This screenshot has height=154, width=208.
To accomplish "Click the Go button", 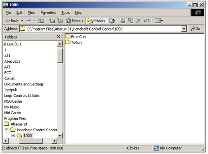I will (195, 29).
